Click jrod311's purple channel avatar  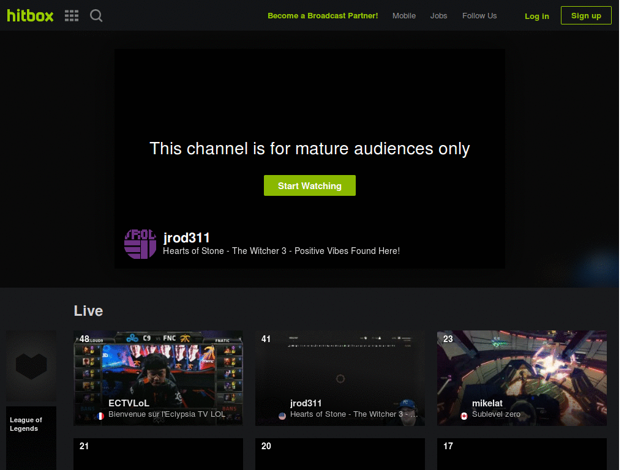pos(140,244)
